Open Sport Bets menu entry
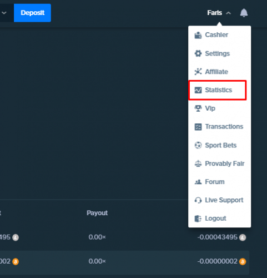Viewport: 267px width, 278px height. pyautogui.click(x=219, y=145)
